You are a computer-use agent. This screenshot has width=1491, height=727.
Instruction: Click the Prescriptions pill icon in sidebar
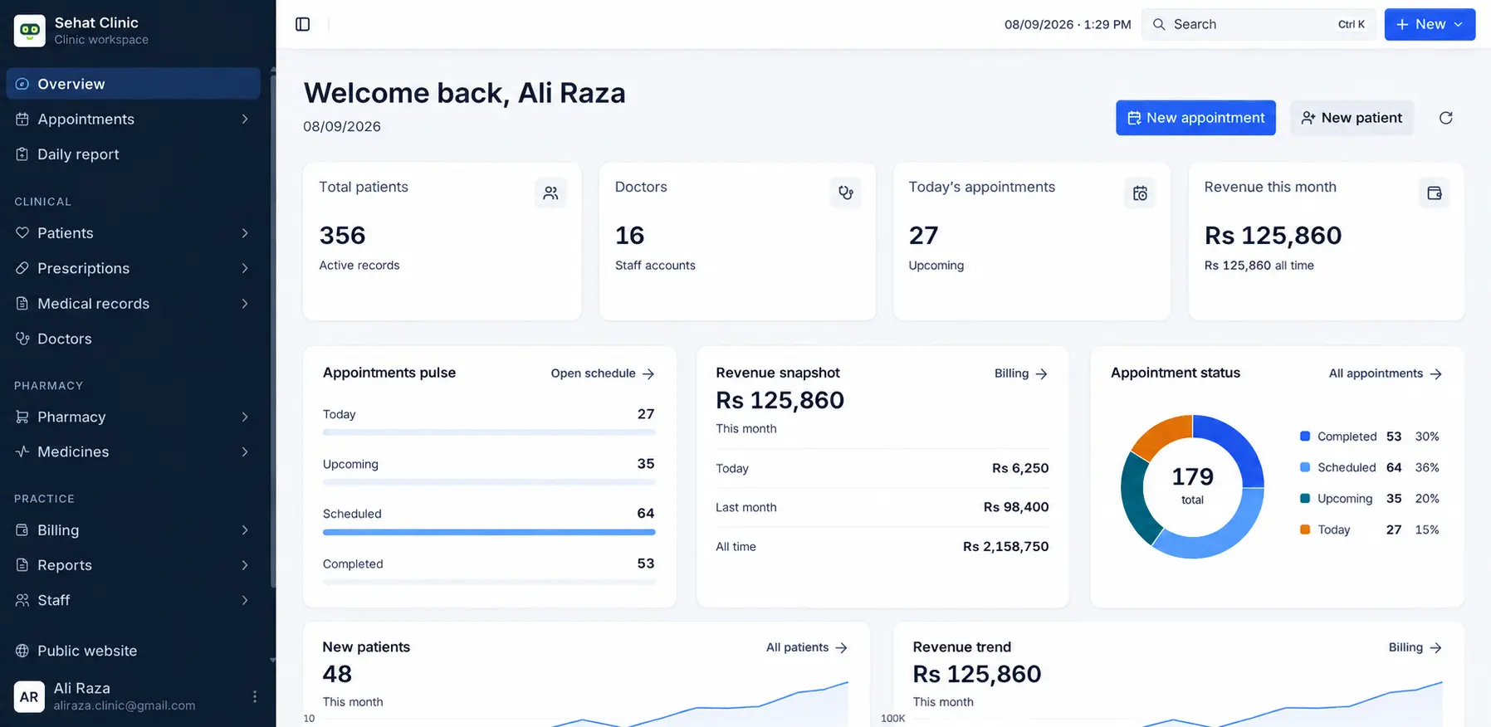[22, 268]
